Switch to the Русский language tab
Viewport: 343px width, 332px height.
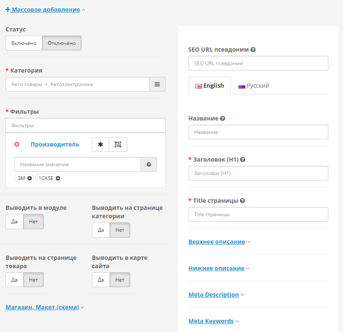[x=254, y=86]
